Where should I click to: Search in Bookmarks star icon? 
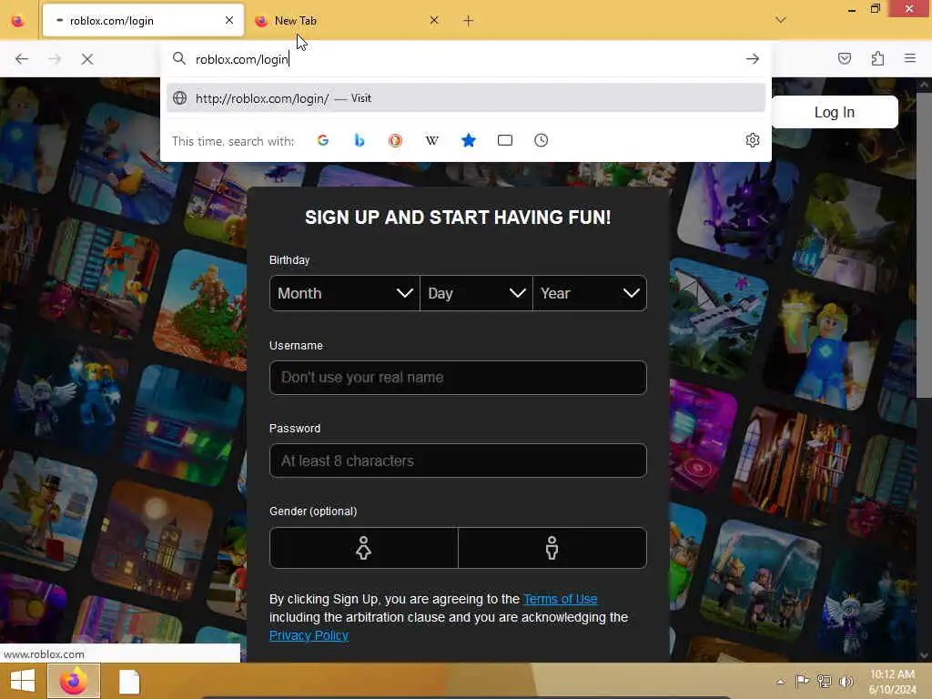[469, 140]
